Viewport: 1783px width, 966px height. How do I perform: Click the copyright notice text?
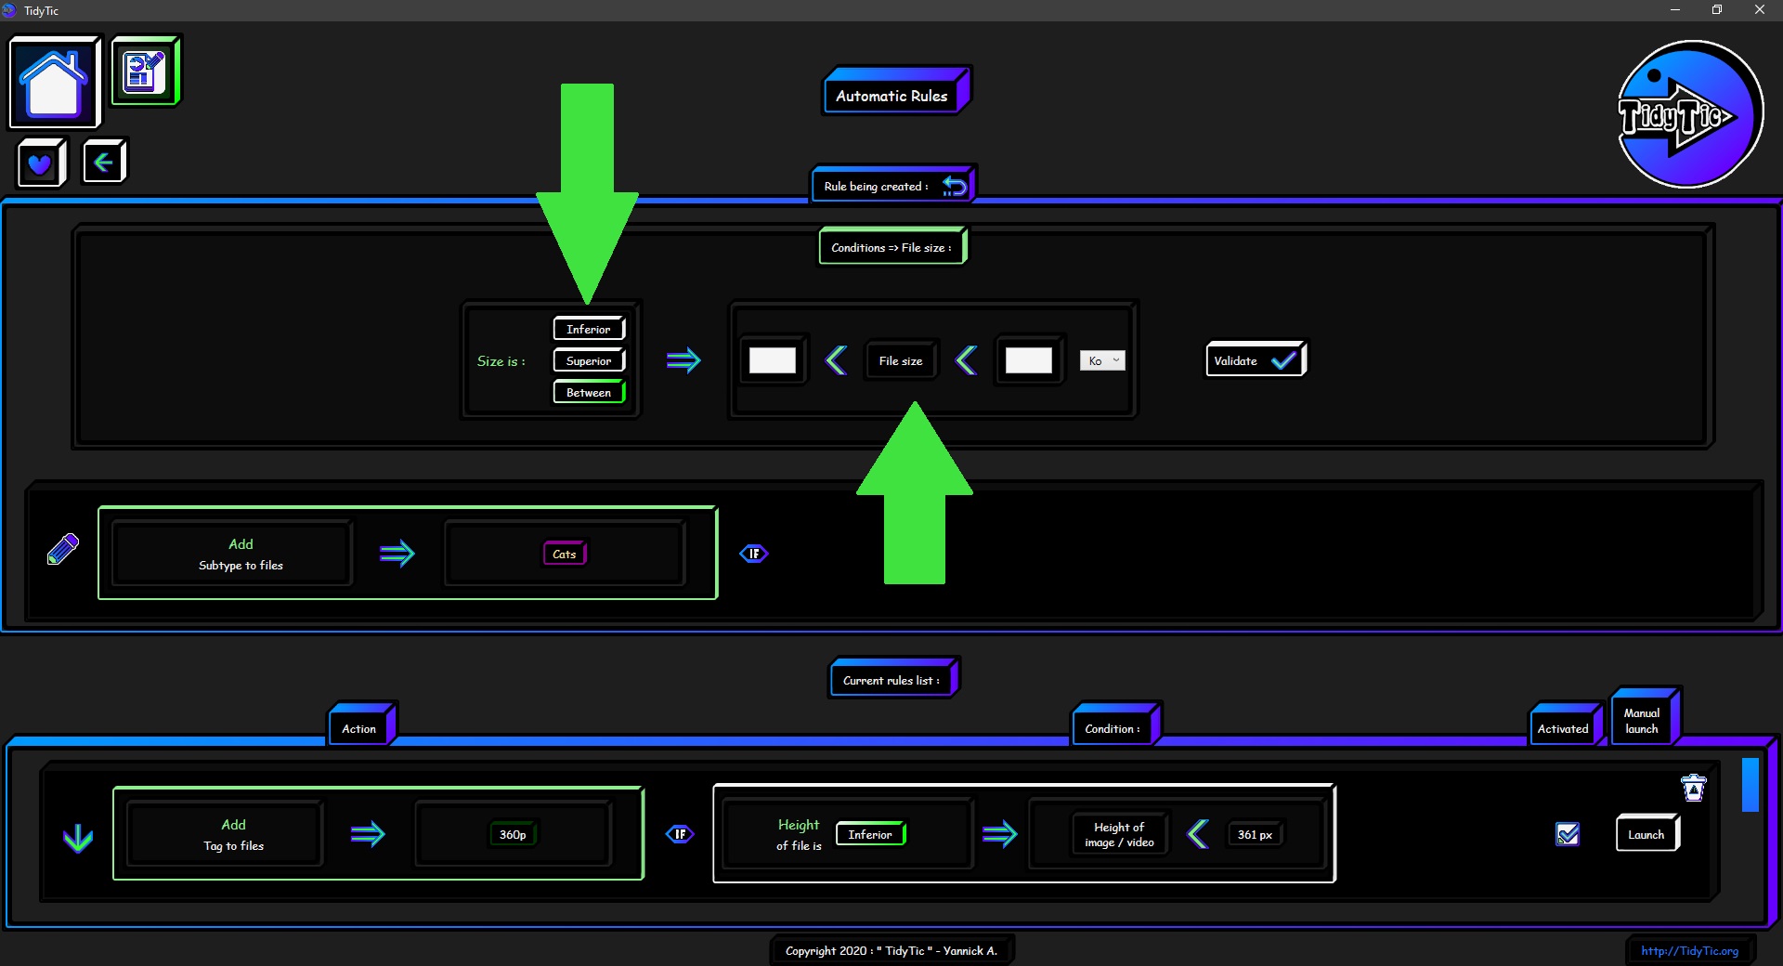click(x=891, y=950)
